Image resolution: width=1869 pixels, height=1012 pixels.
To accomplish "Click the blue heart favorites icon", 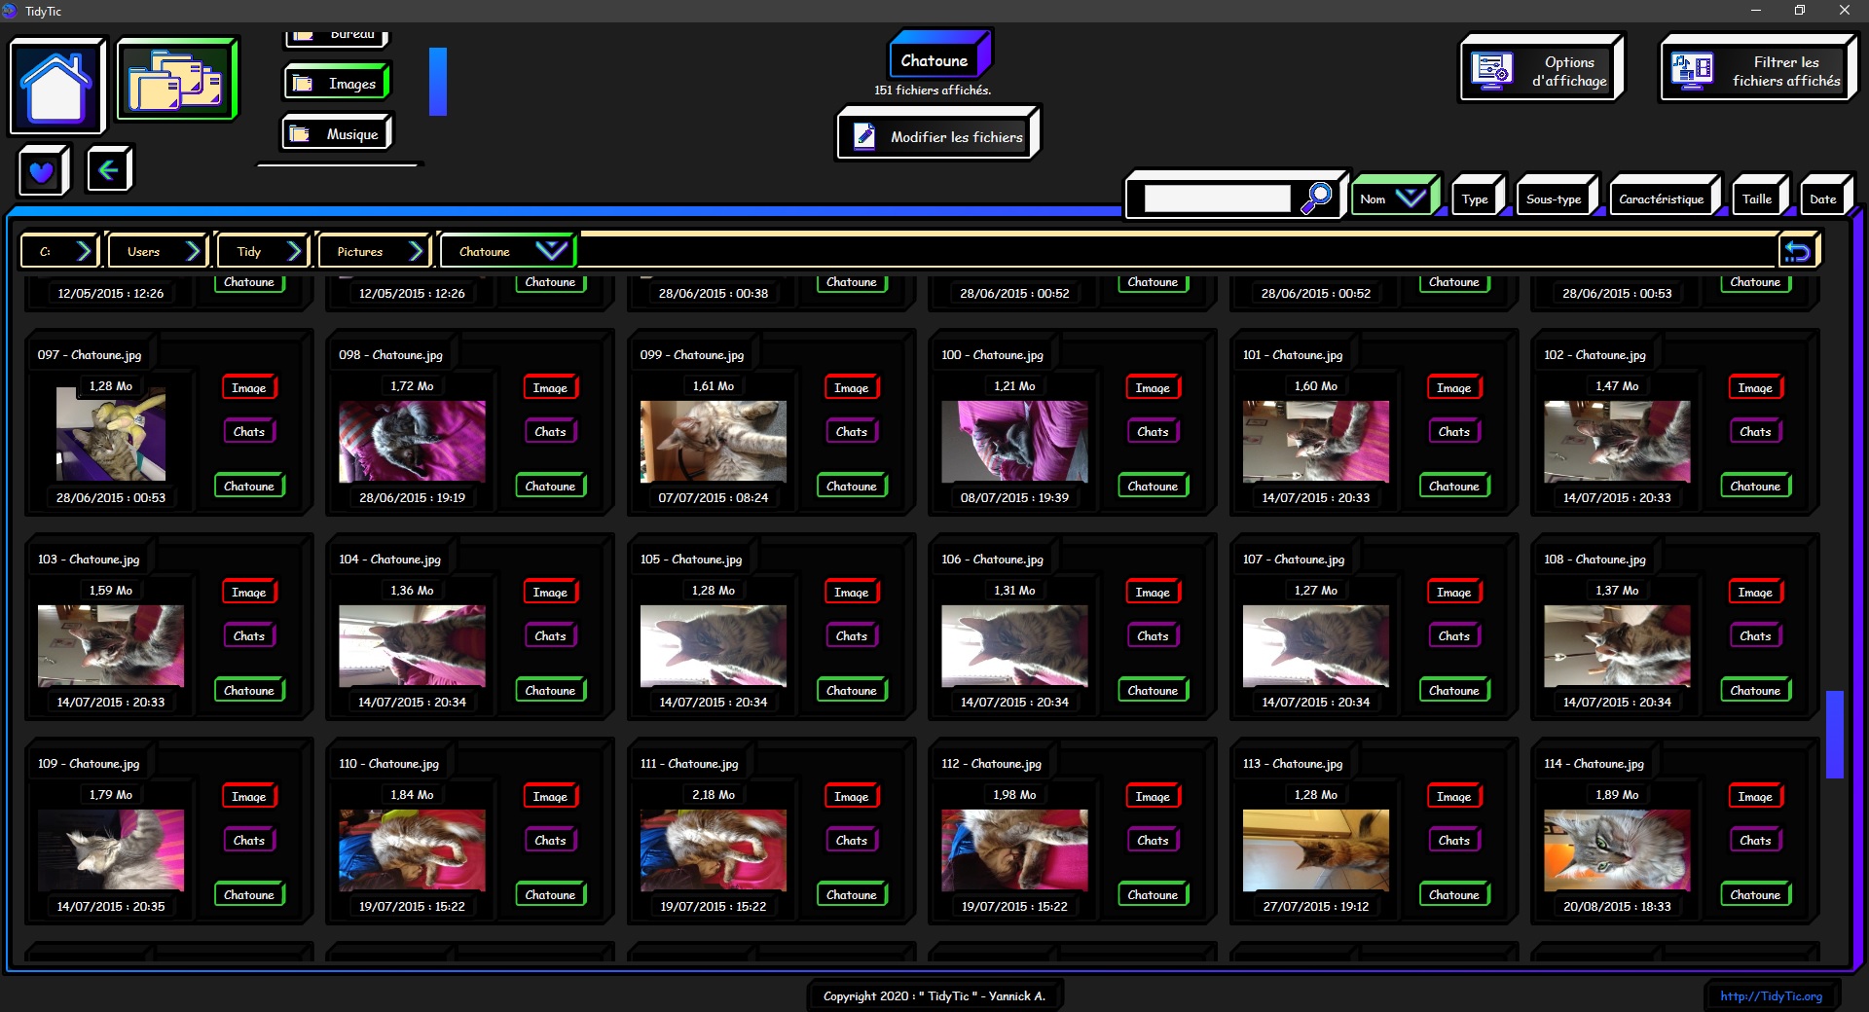I will pyautogui.click(x=42, y=172).
